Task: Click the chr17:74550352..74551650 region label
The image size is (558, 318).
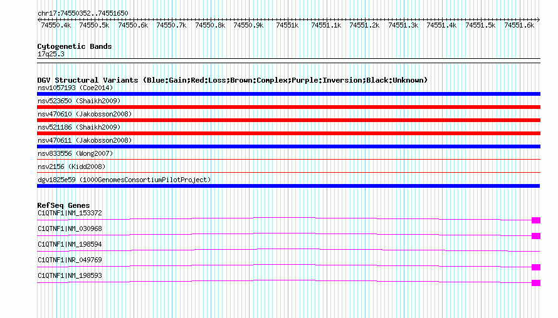Action: (x=83, y=13)
